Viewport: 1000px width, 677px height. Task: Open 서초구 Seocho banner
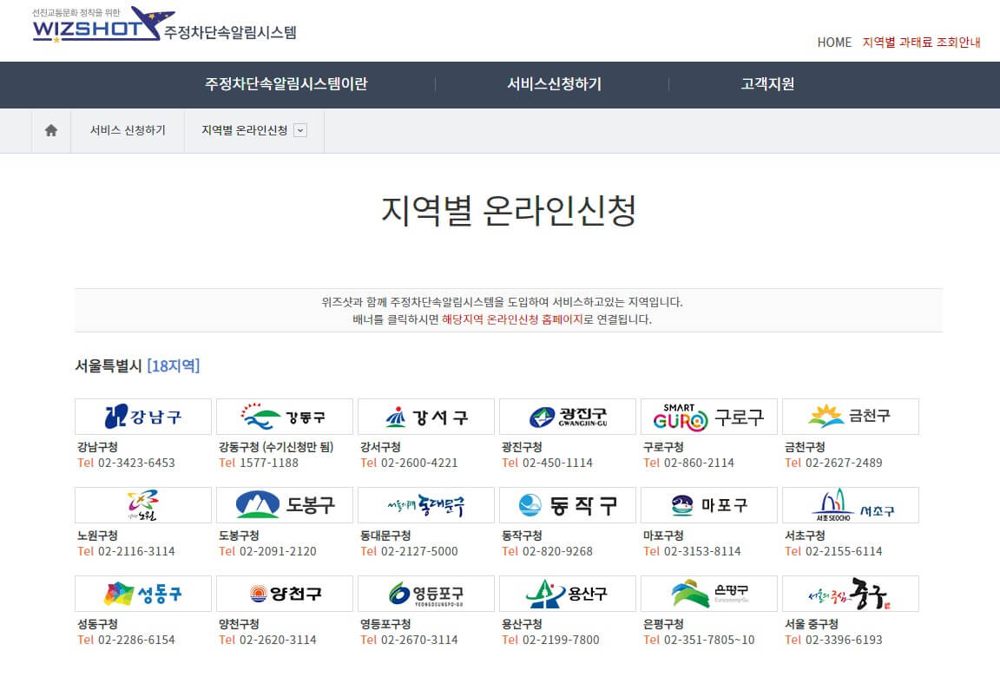851,505
